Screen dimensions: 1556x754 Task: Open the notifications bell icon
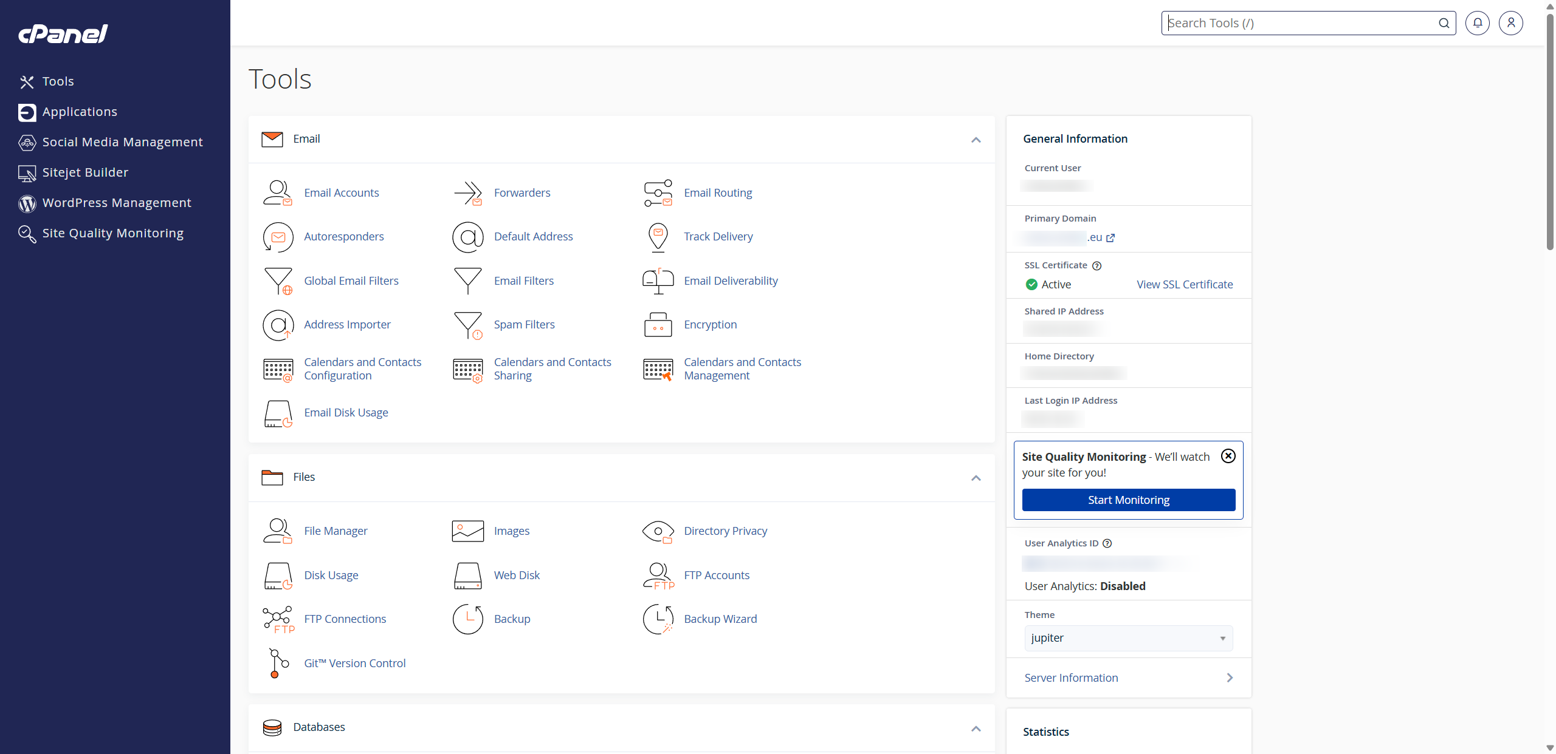1477,23
